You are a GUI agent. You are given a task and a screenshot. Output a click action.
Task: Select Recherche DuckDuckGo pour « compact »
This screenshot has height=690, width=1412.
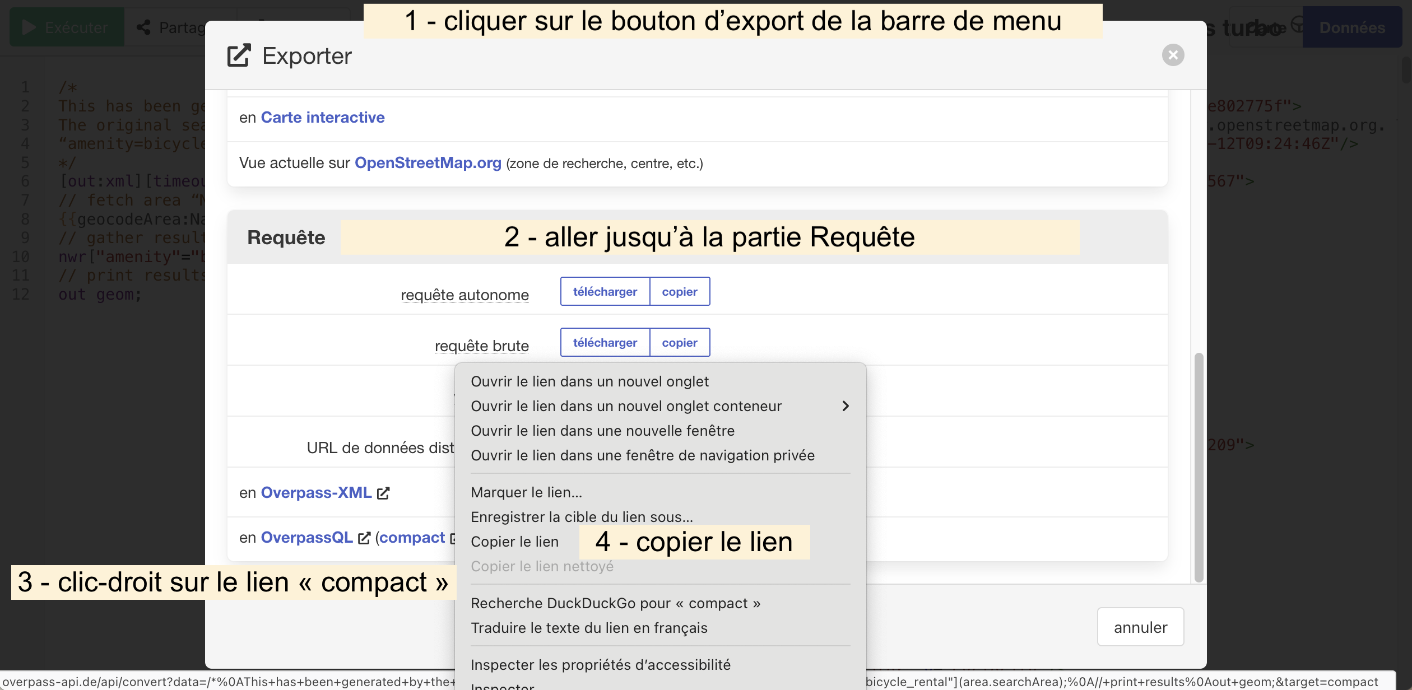click(x=661, y=603)
